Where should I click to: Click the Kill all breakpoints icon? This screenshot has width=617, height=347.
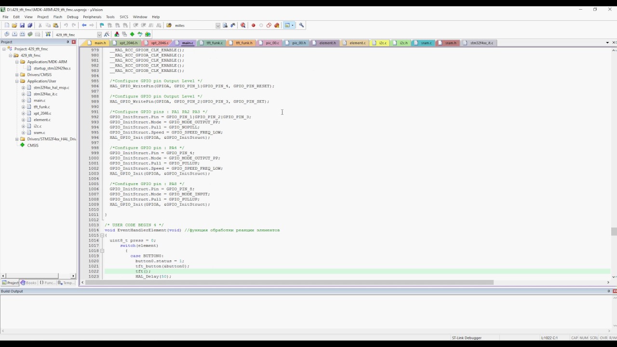click(x=277, y=26)
